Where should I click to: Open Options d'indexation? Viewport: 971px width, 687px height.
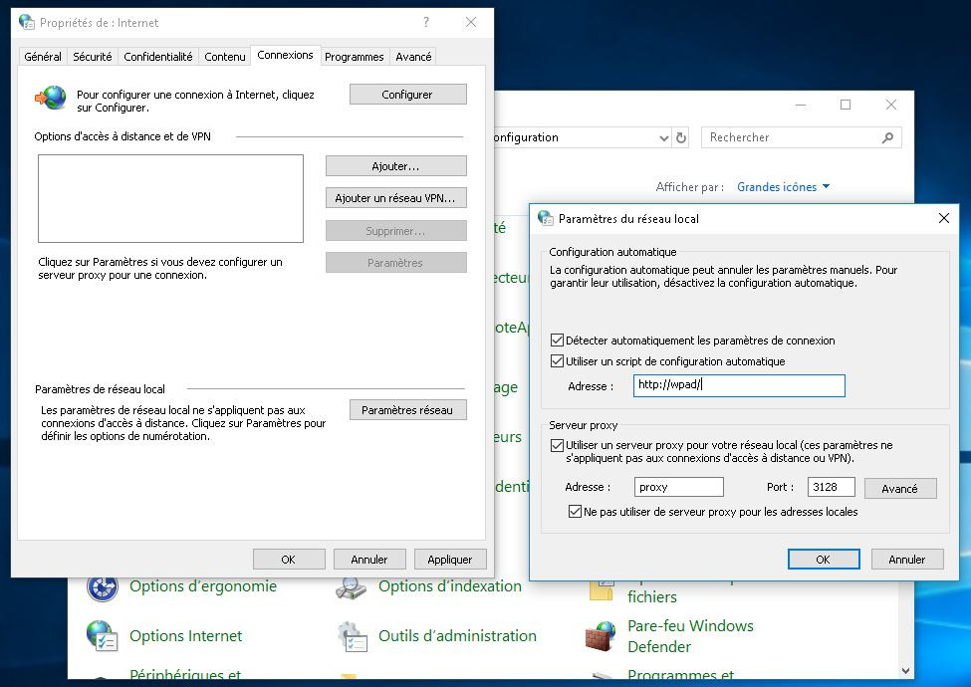[450, 586]
